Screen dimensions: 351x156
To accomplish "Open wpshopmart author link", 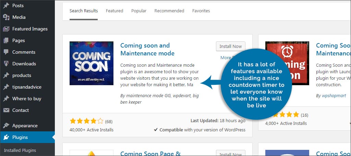I will (x=334, y=96).
